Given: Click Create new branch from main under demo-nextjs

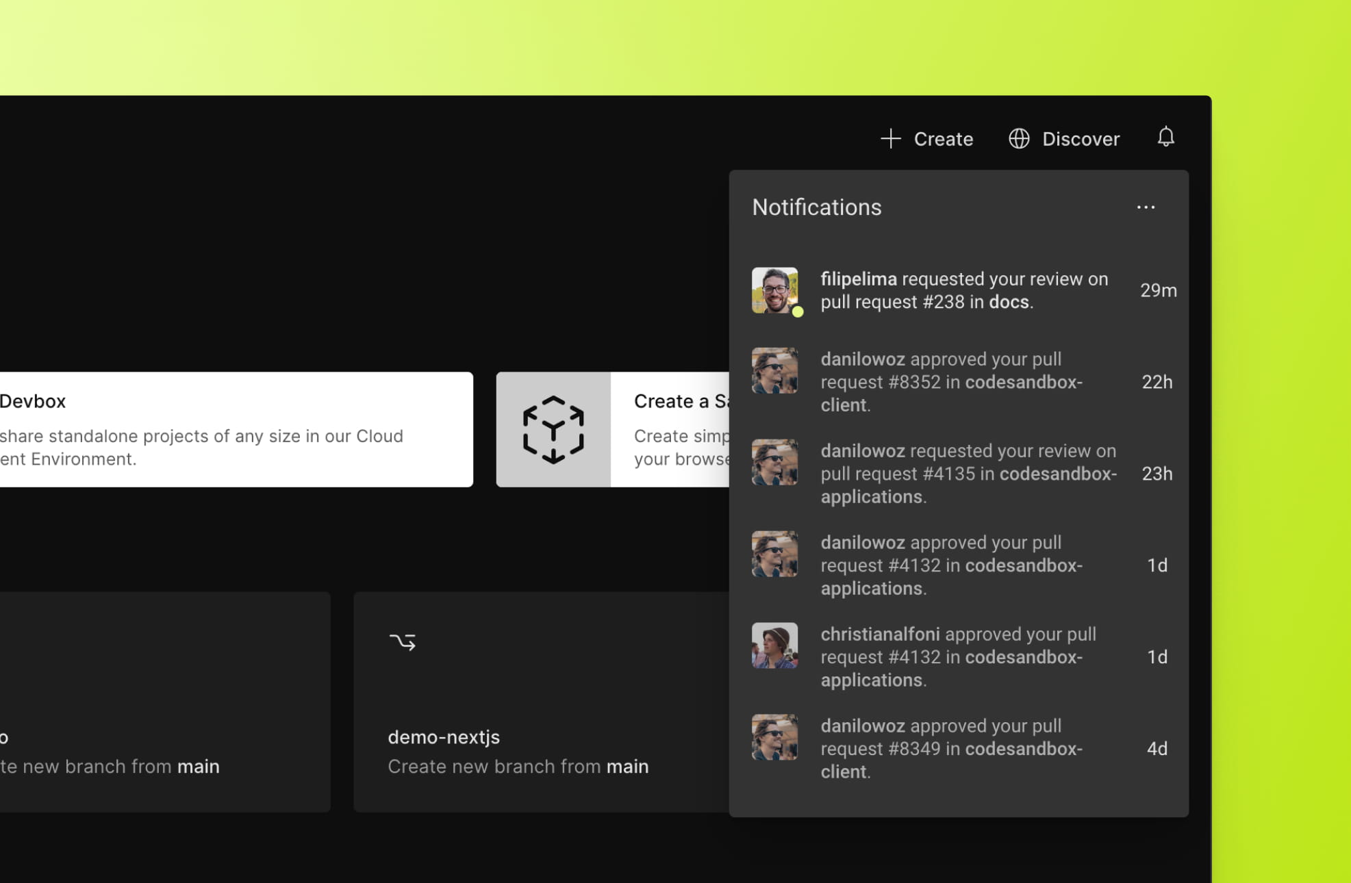Looking at the screenshot, I should point(518,766).
